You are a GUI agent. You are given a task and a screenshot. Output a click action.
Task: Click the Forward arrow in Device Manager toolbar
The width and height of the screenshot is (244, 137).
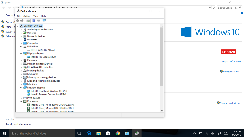coord(22,21)
